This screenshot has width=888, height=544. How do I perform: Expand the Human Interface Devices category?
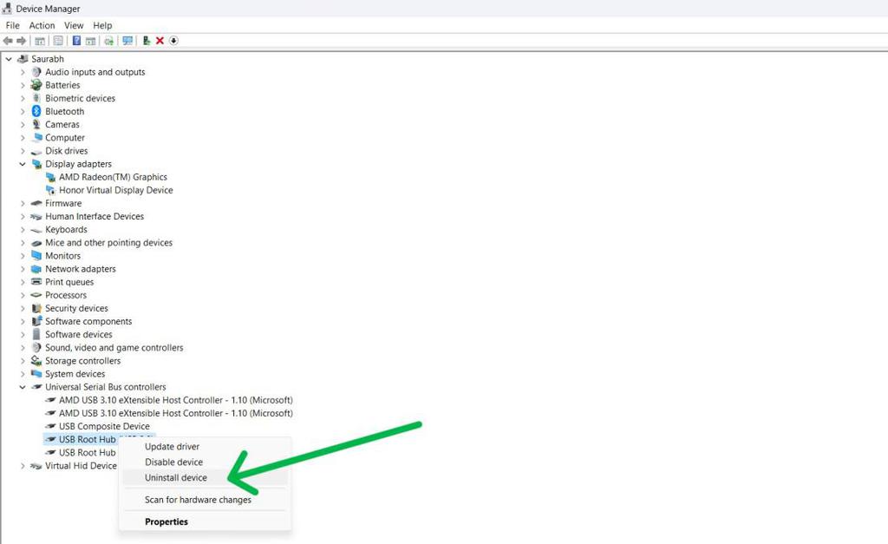[x=23, y=216]
